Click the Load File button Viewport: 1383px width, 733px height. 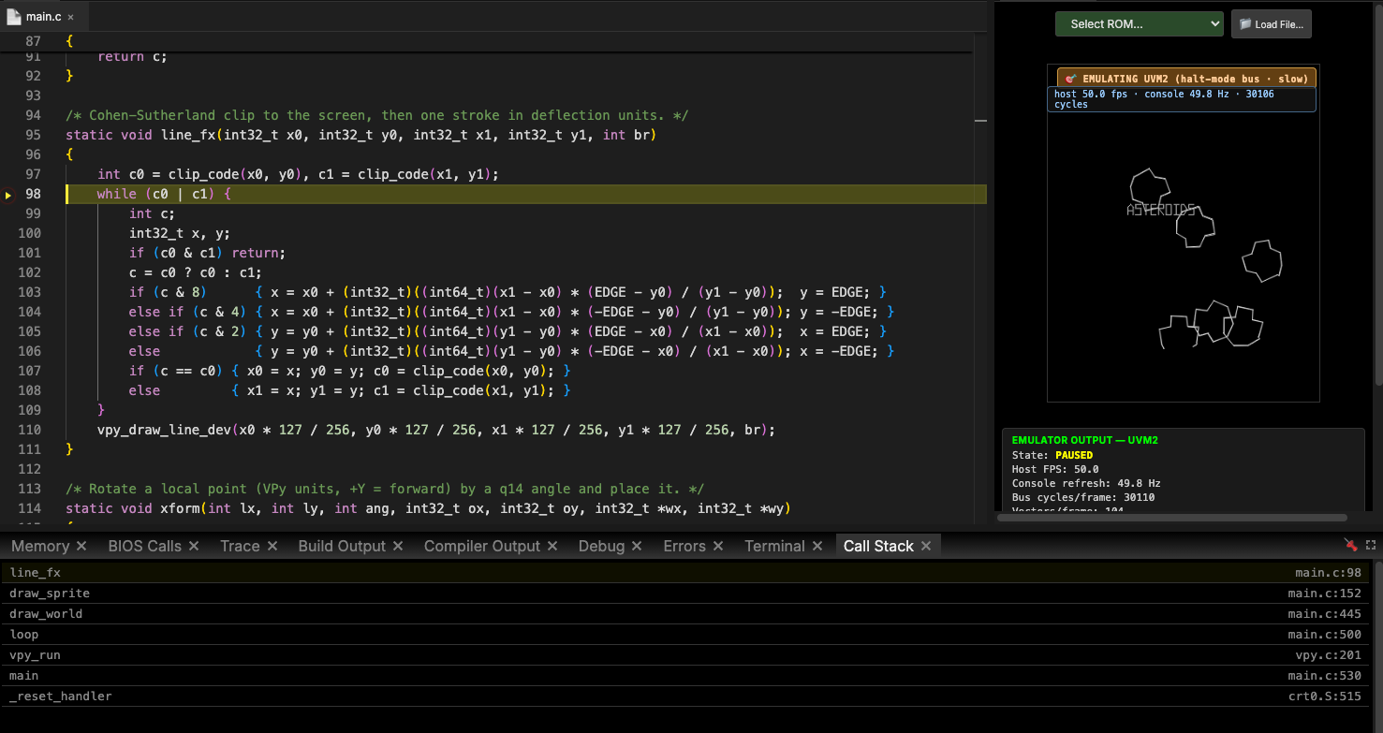[1272, 24]
